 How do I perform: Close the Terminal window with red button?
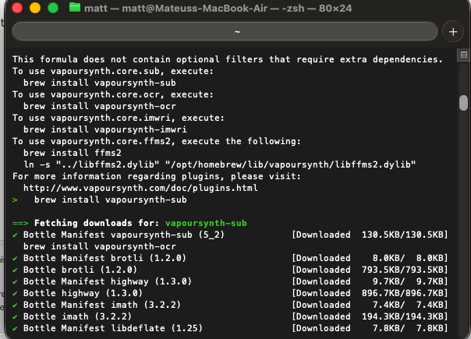[x=16, y=9]
